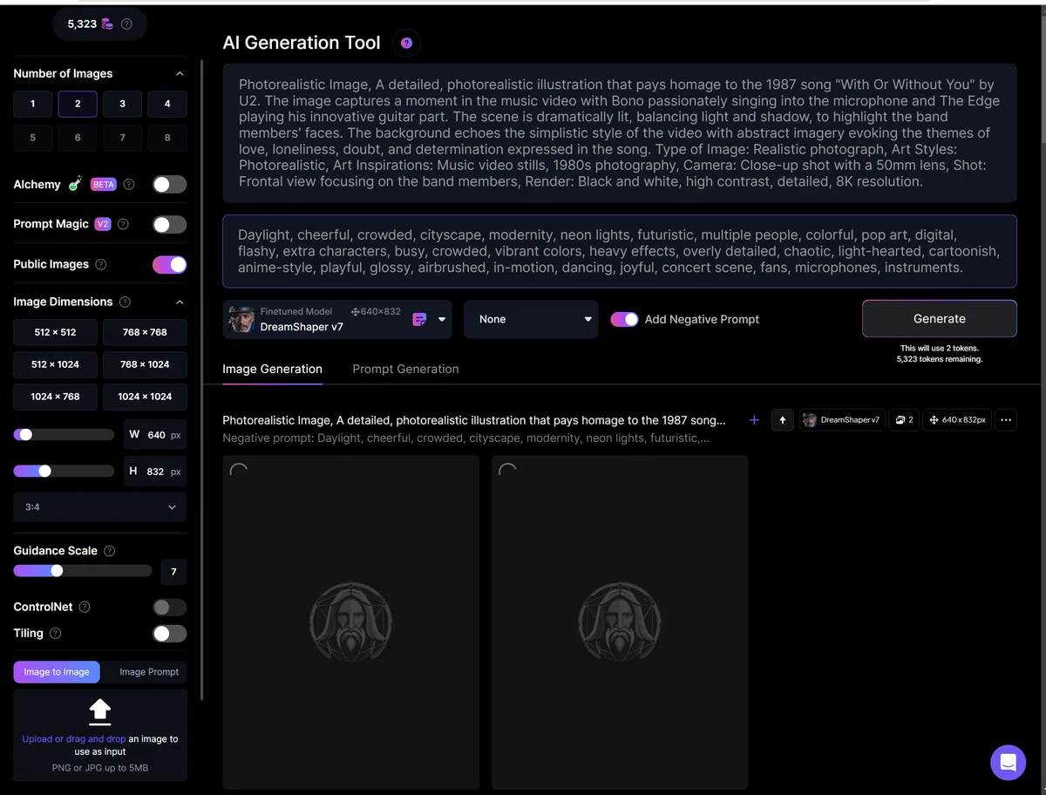Viewport: 1046px width, 795px height.
Task: Open the None style dropdown
Action: (531, 319)
